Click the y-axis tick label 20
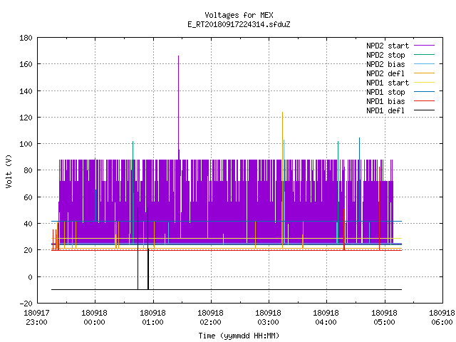The width and height of the screenshot is (456, 342). pyautogui.click(x=28, y=250)
